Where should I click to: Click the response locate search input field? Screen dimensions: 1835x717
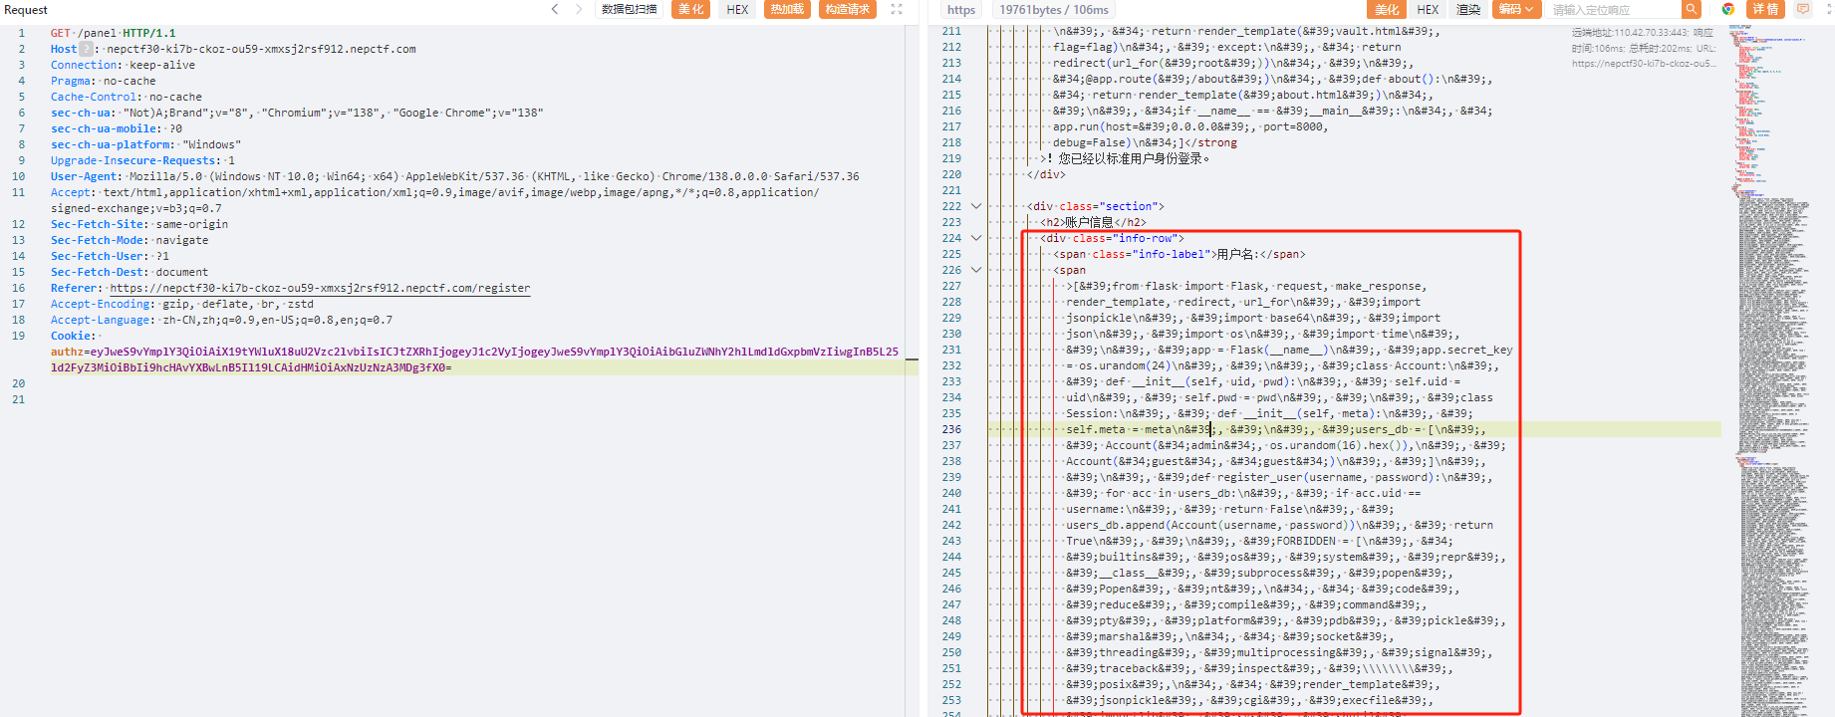click(x=1614, y=9)
